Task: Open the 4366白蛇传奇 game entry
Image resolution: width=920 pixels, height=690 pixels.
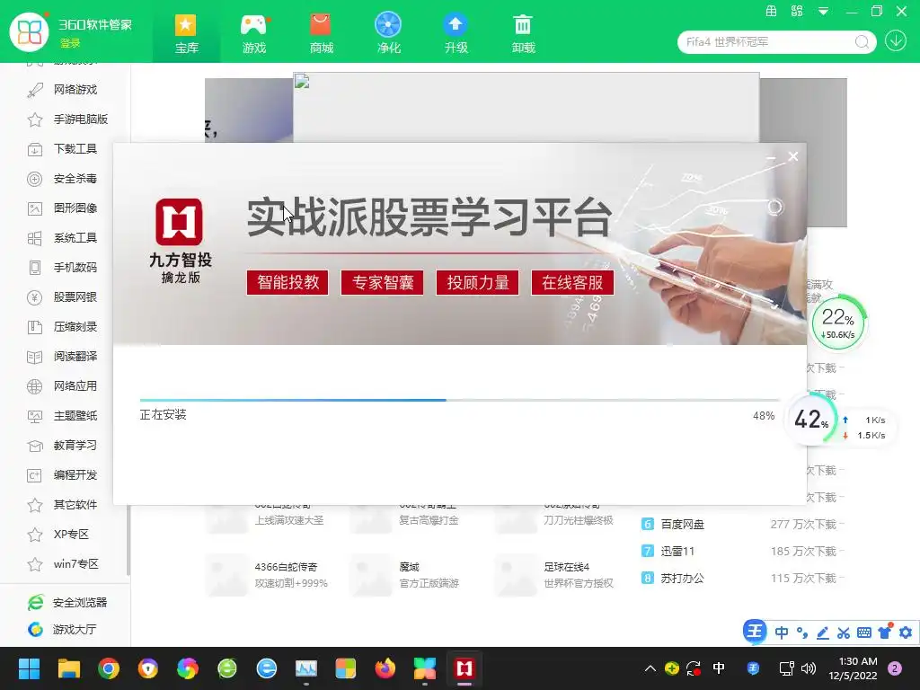Action: [268, 574]
